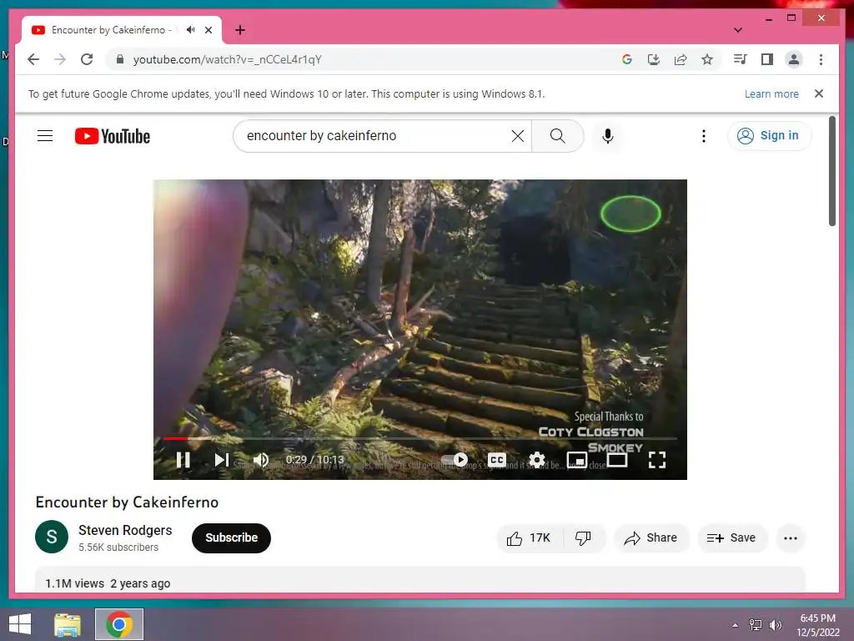Open Steven Rodgers channel avatar
Screen dimensions: 854x641
click(x=52, y=537)
